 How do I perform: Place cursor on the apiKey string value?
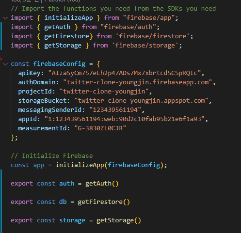(x=125, y=73)
